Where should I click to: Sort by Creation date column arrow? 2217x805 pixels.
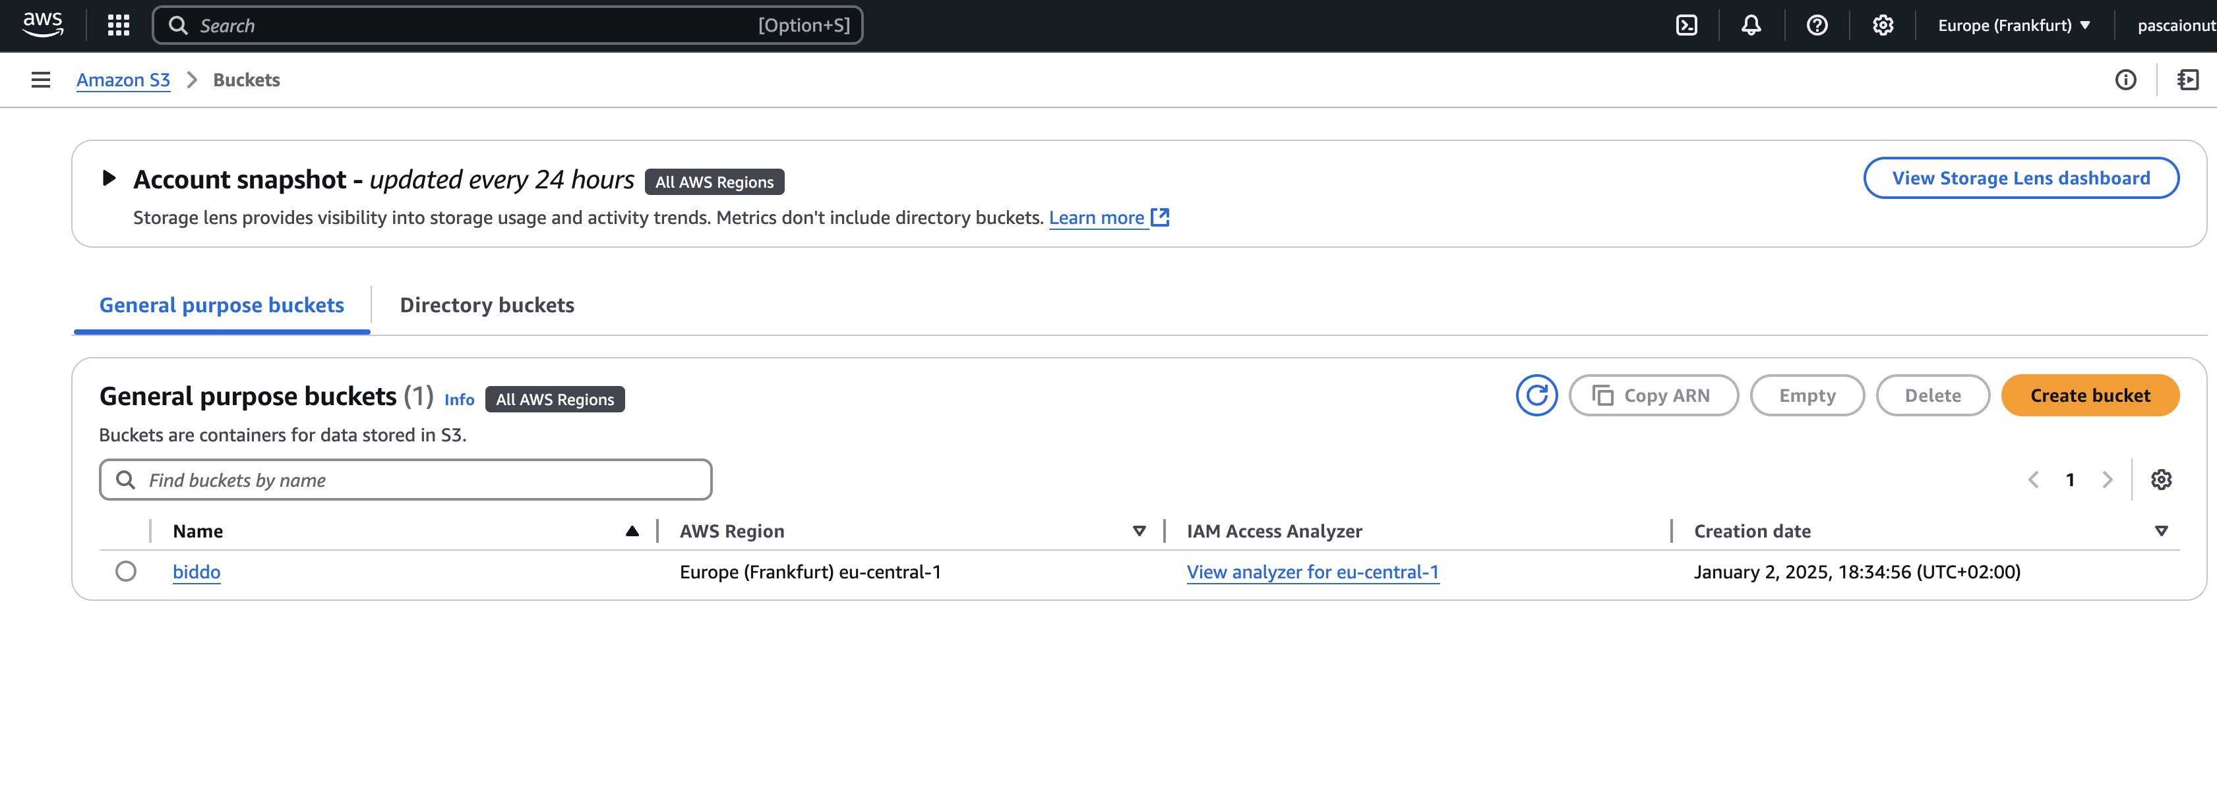[2161, 531]
